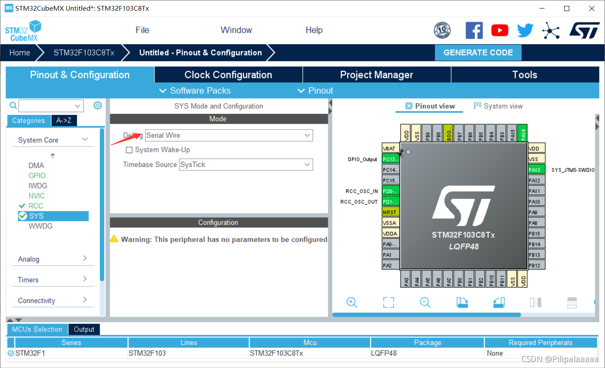Screen dimensions: 605x368
Task: Rotate chip clockwise icon
Action: (x=462, y=302)
